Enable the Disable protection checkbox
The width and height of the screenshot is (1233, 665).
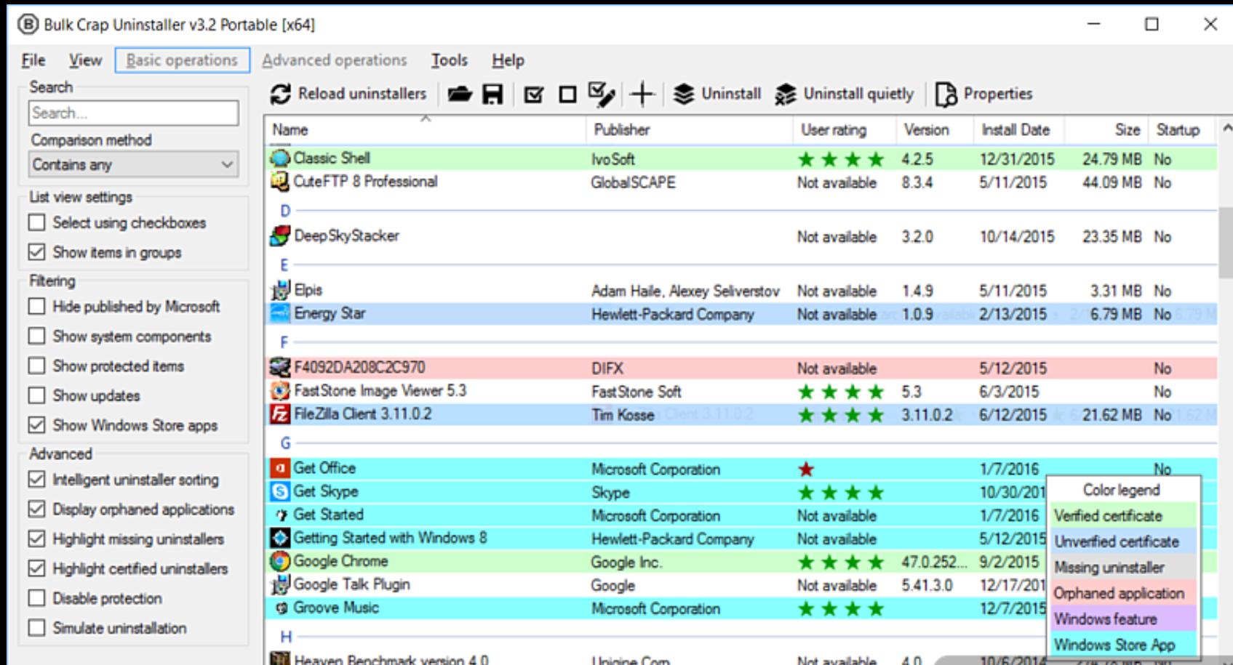(x=36, y=598)
